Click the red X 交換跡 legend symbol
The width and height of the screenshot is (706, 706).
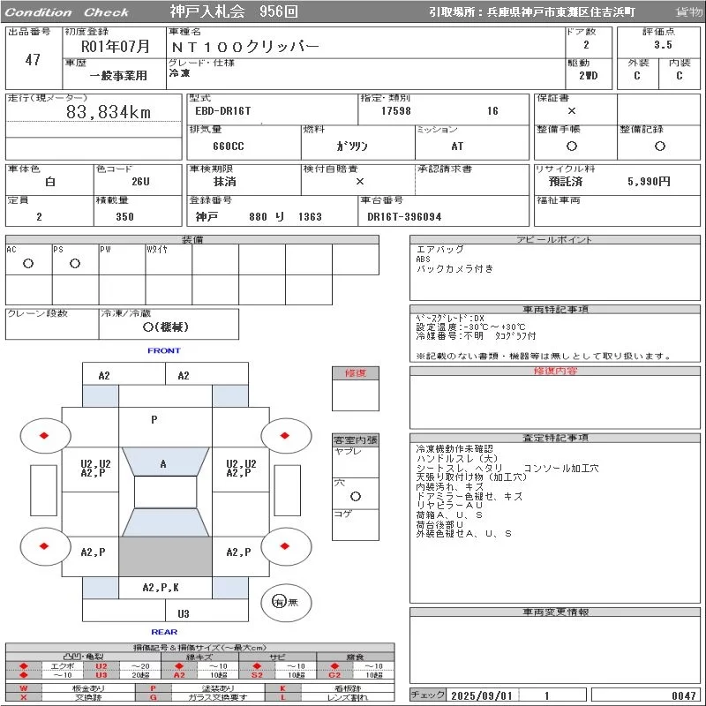(x=23, y=697)
